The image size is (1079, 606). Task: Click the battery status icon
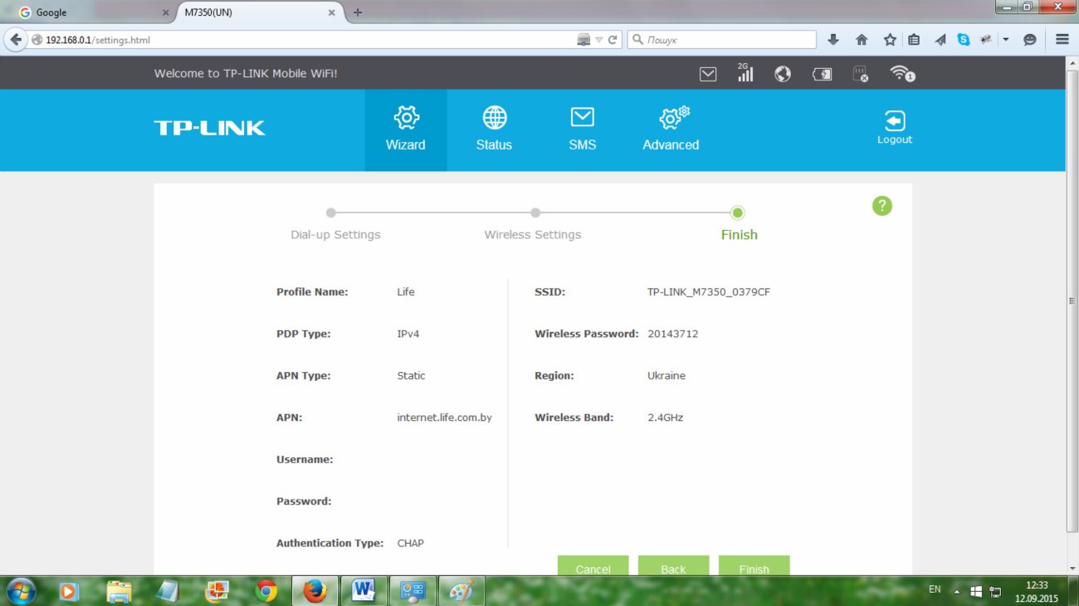tap(822, 74)
